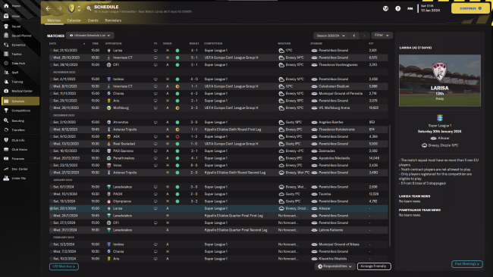The width and height of the screenshot is (493, 277).
Task: Switch to the Events tab
Action: point(93,20)
